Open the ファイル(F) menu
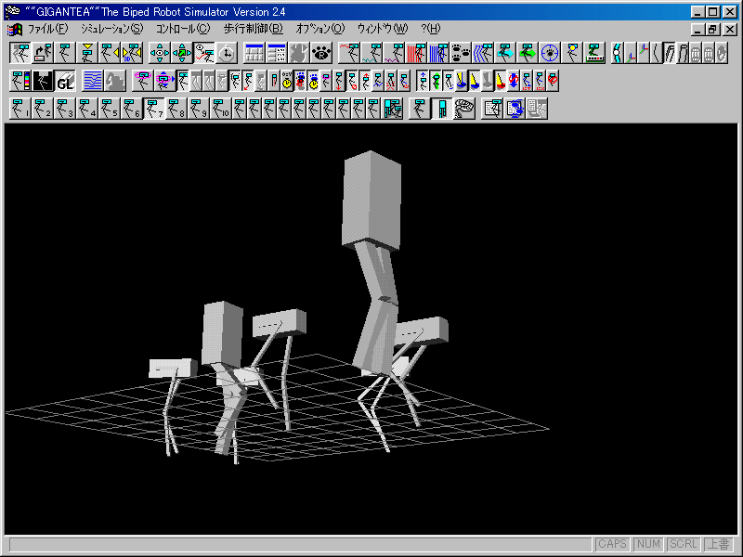743x557 pixels. click(x=47, y=29)
